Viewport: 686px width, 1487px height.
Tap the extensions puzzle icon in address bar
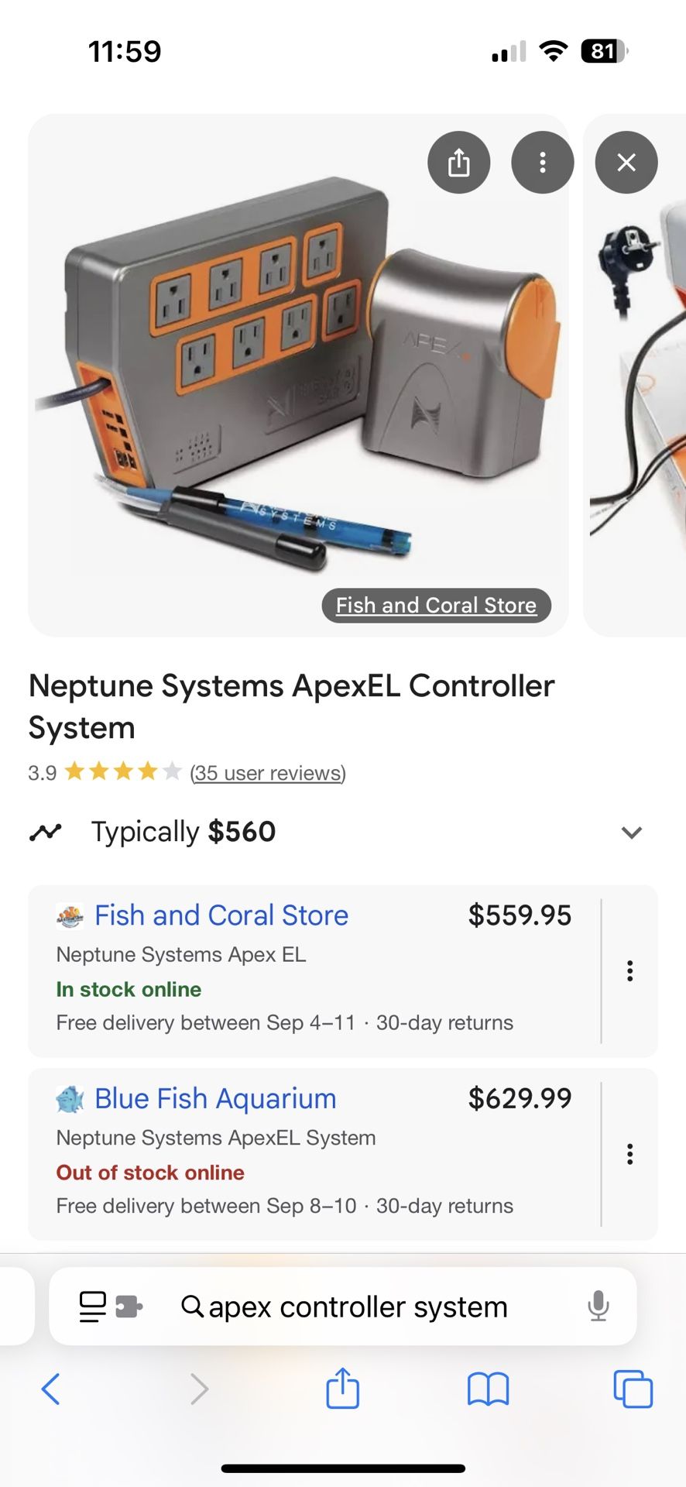(x=129, y=1307)
